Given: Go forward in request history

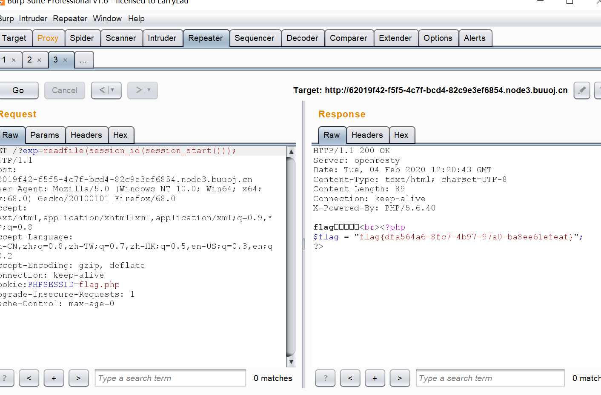Looking at the screenshot, I should (x=138, y=90).
